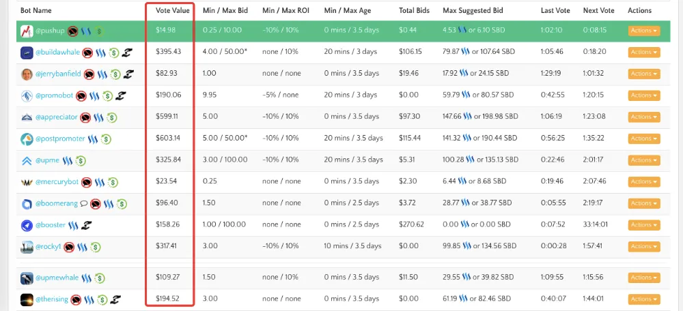
Task: Open the @mercurybot bot link
Action: 57,182
